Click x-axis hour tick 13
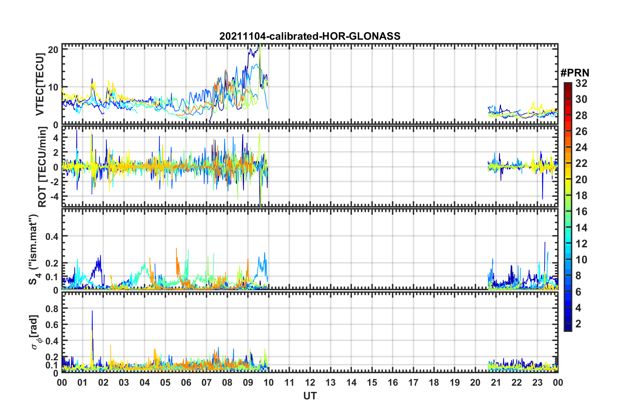620x414 pixels. click(331, 382)
